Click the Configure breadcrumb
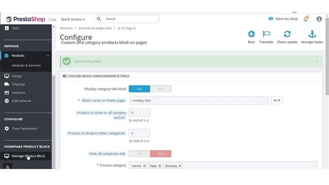Viewport: 329px width, 185px height. point(126,28)
